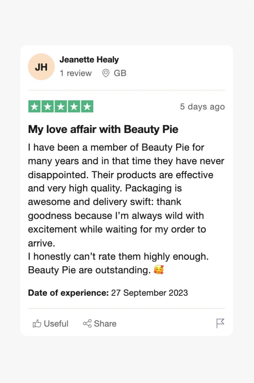Viewport: 254px width, 383px height.
Task: Click the GB country label
Action: (x=120, y=73)
